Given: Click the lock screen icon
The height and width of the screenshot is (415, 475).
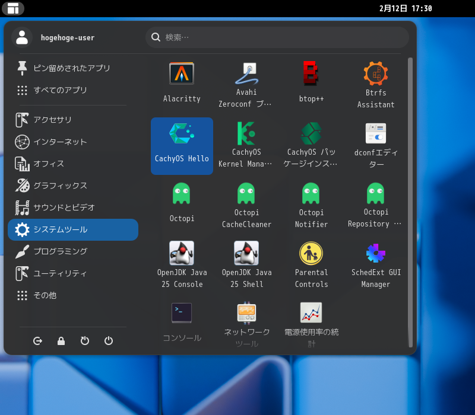Looking at the screenshot, I should coord(61,341).
